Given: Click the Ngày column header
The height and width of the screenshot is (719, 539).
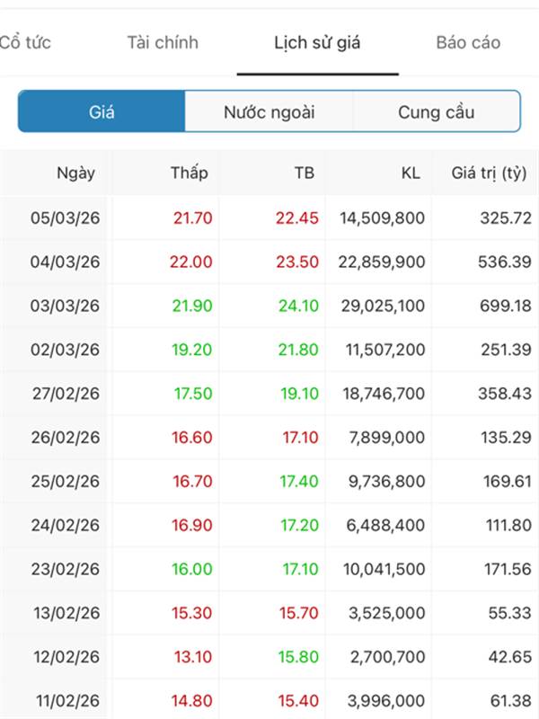Looking at the screenshot, I should 75,173.
